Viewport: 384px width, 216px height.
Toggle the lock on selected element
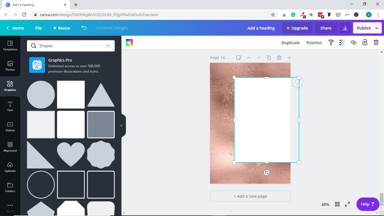[365, 42]
